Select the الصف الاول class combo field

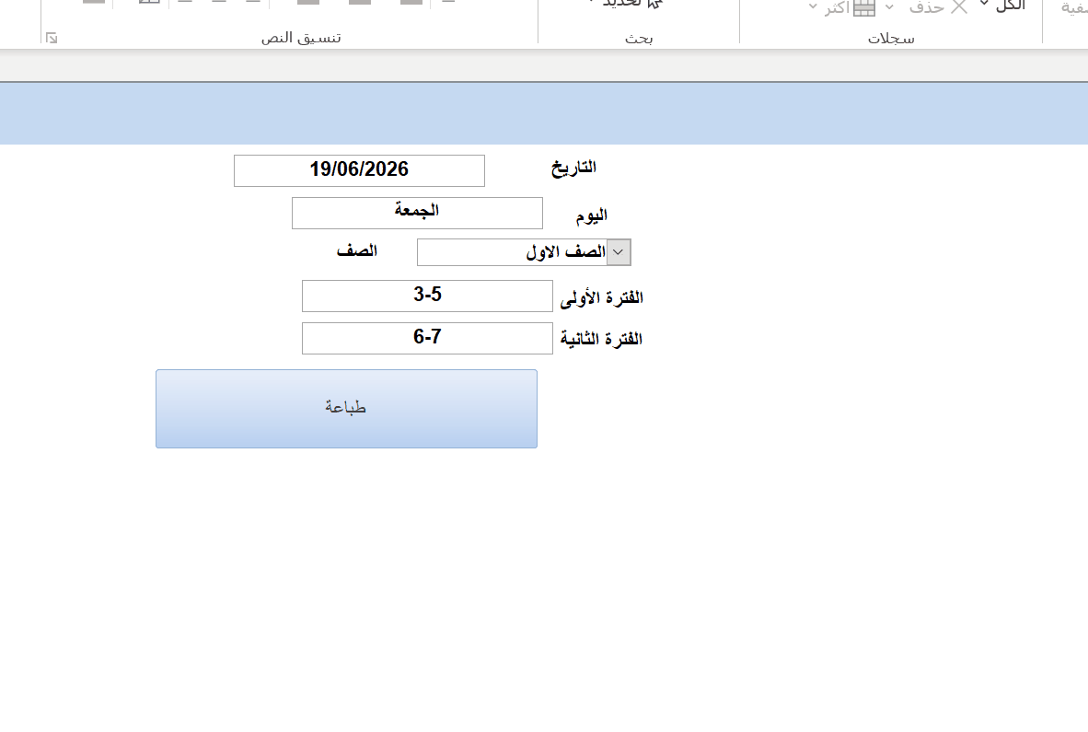tap(524, 252)
